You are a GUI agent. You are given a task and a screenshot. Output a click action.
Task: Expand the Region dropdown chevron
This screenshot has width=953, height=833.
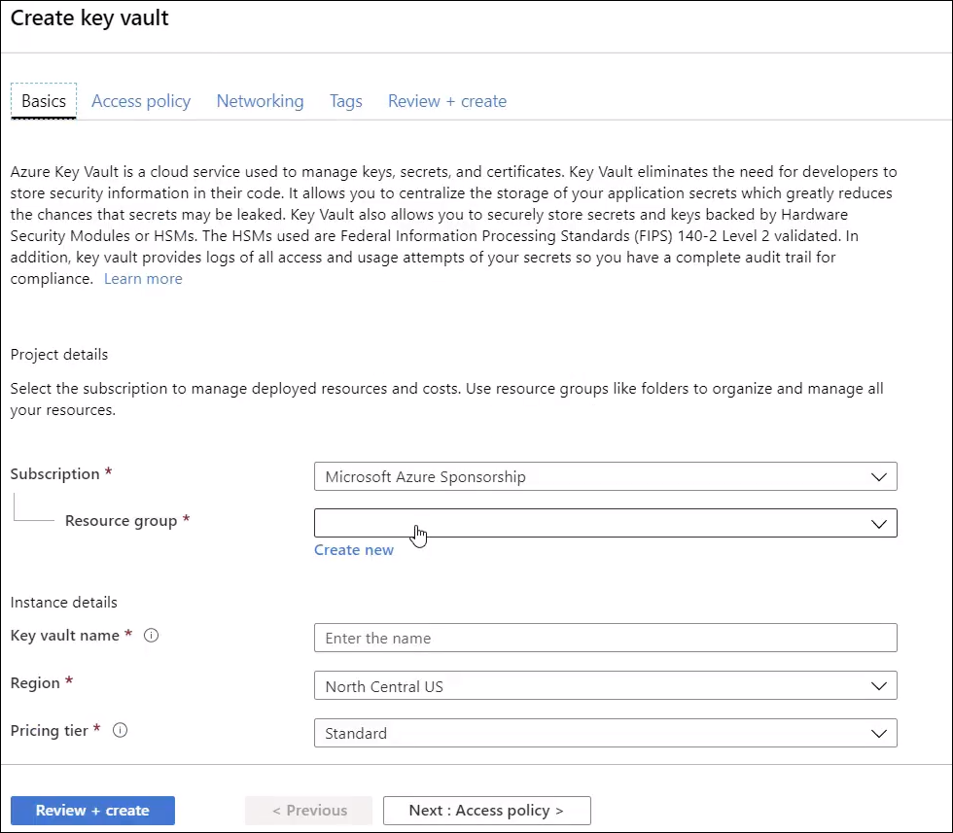[x=879, y=686]
